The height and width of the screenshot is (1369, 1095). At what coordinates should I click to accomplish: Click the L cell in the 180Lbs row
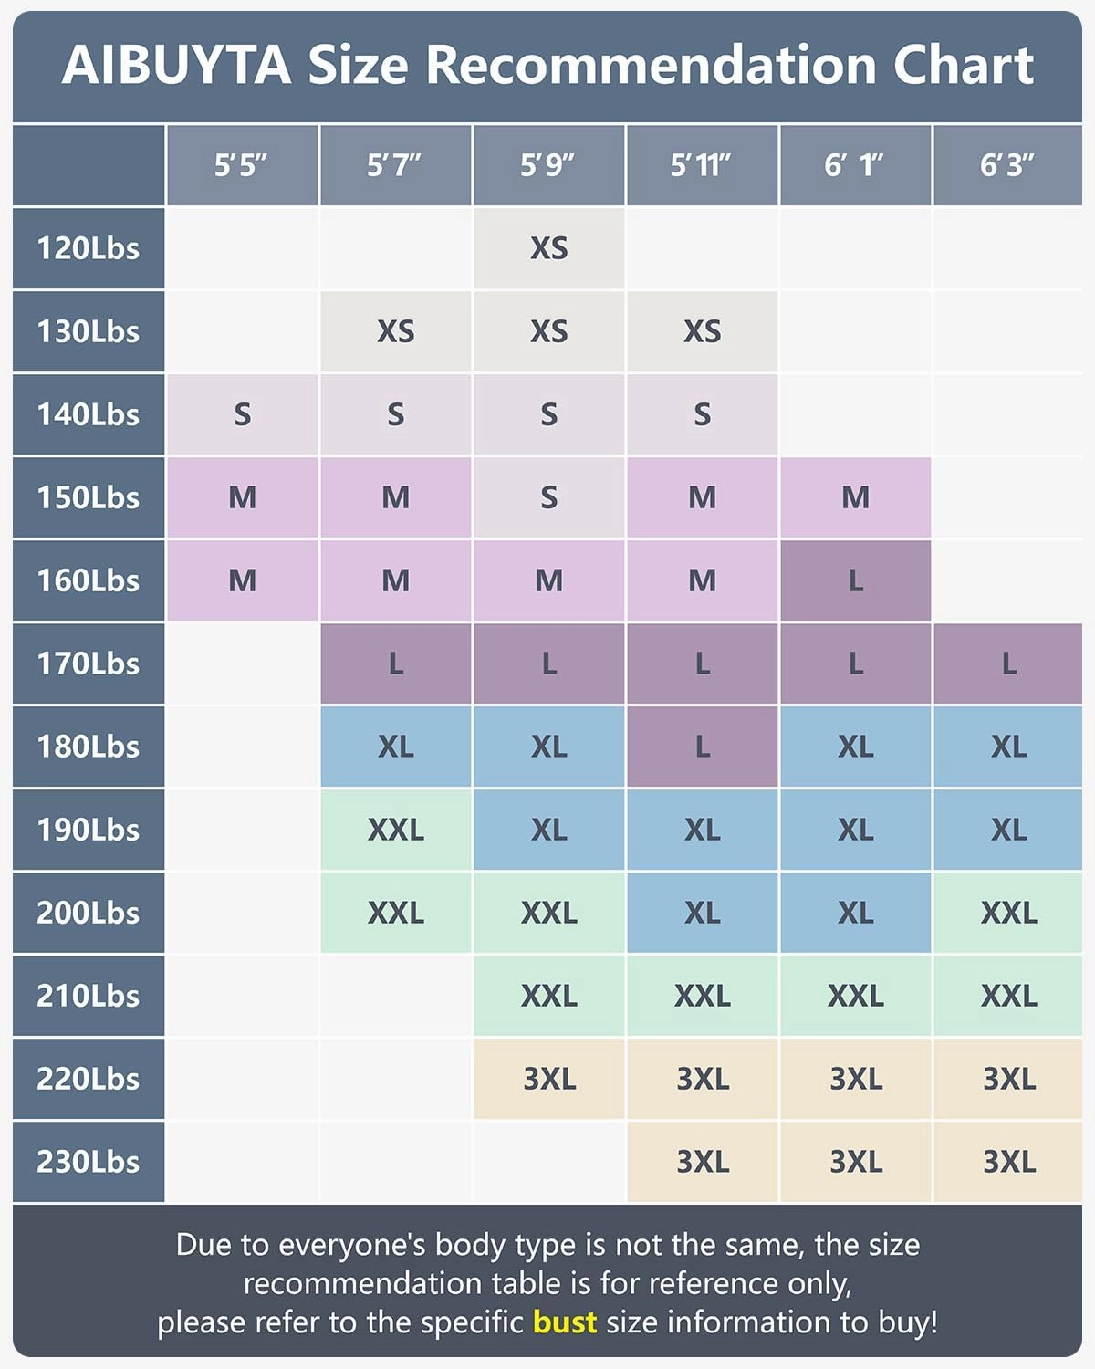(702, 747)
